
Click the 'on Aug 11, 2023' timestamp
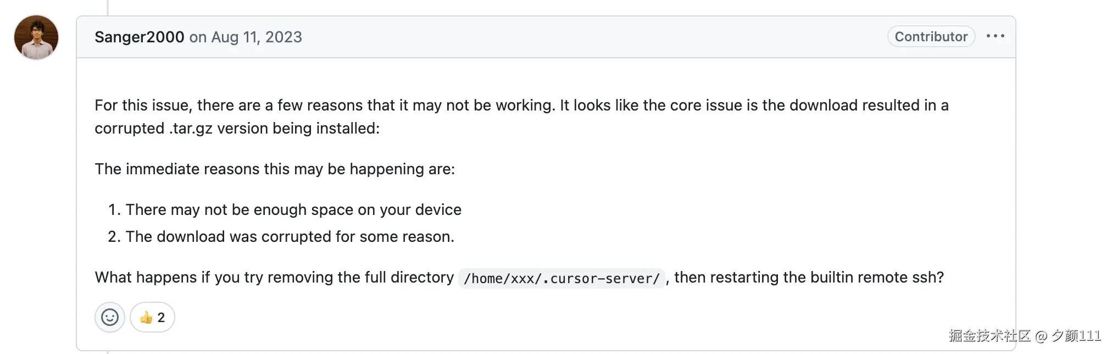tap(246, 37)
